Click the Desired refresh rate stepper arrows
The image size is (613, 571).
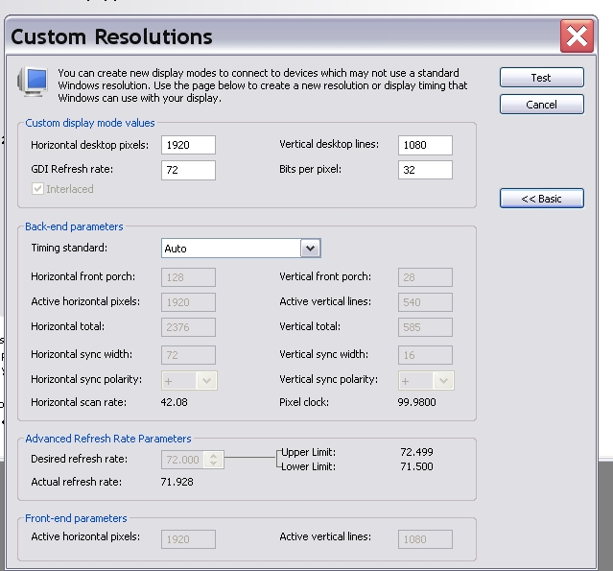click(214, 460)
